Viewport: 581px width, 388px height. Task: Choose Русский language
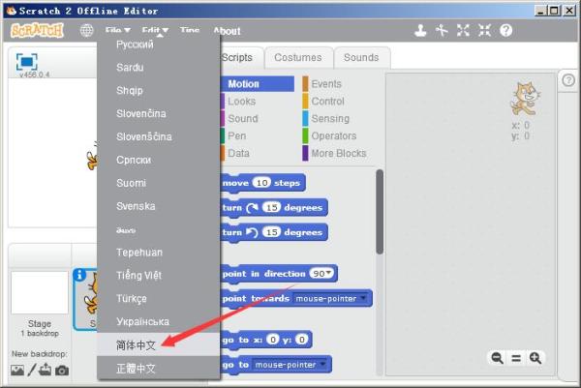click(x=159, y=45)
